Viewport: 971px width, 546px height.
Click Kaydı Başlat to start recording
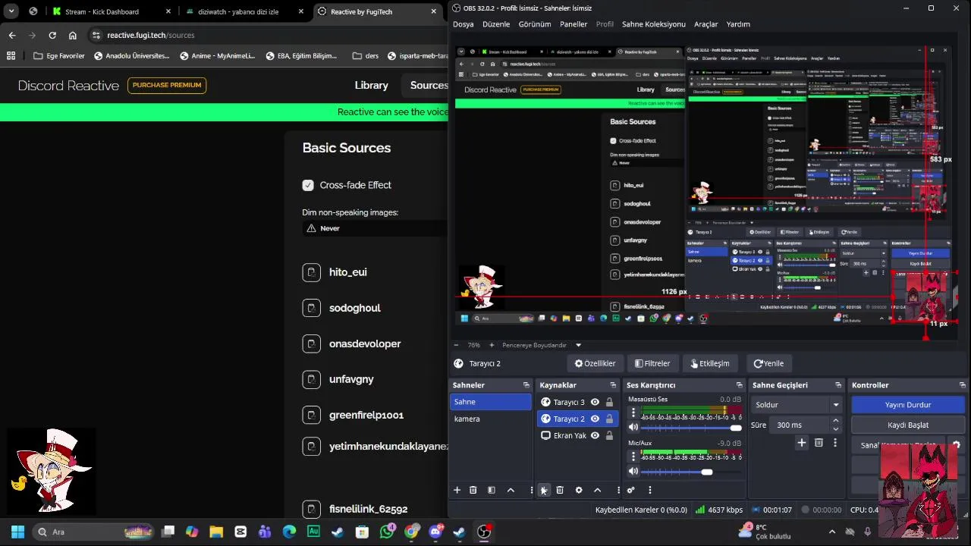coord(907,425)
